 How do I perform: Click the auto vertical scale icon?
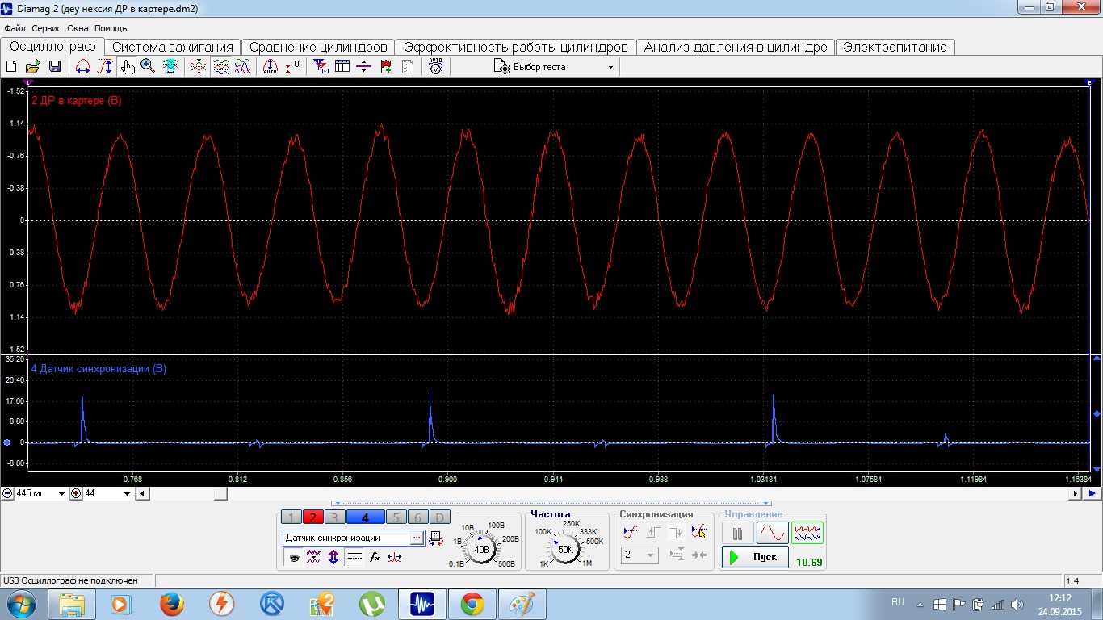click(x=271, y=67)
